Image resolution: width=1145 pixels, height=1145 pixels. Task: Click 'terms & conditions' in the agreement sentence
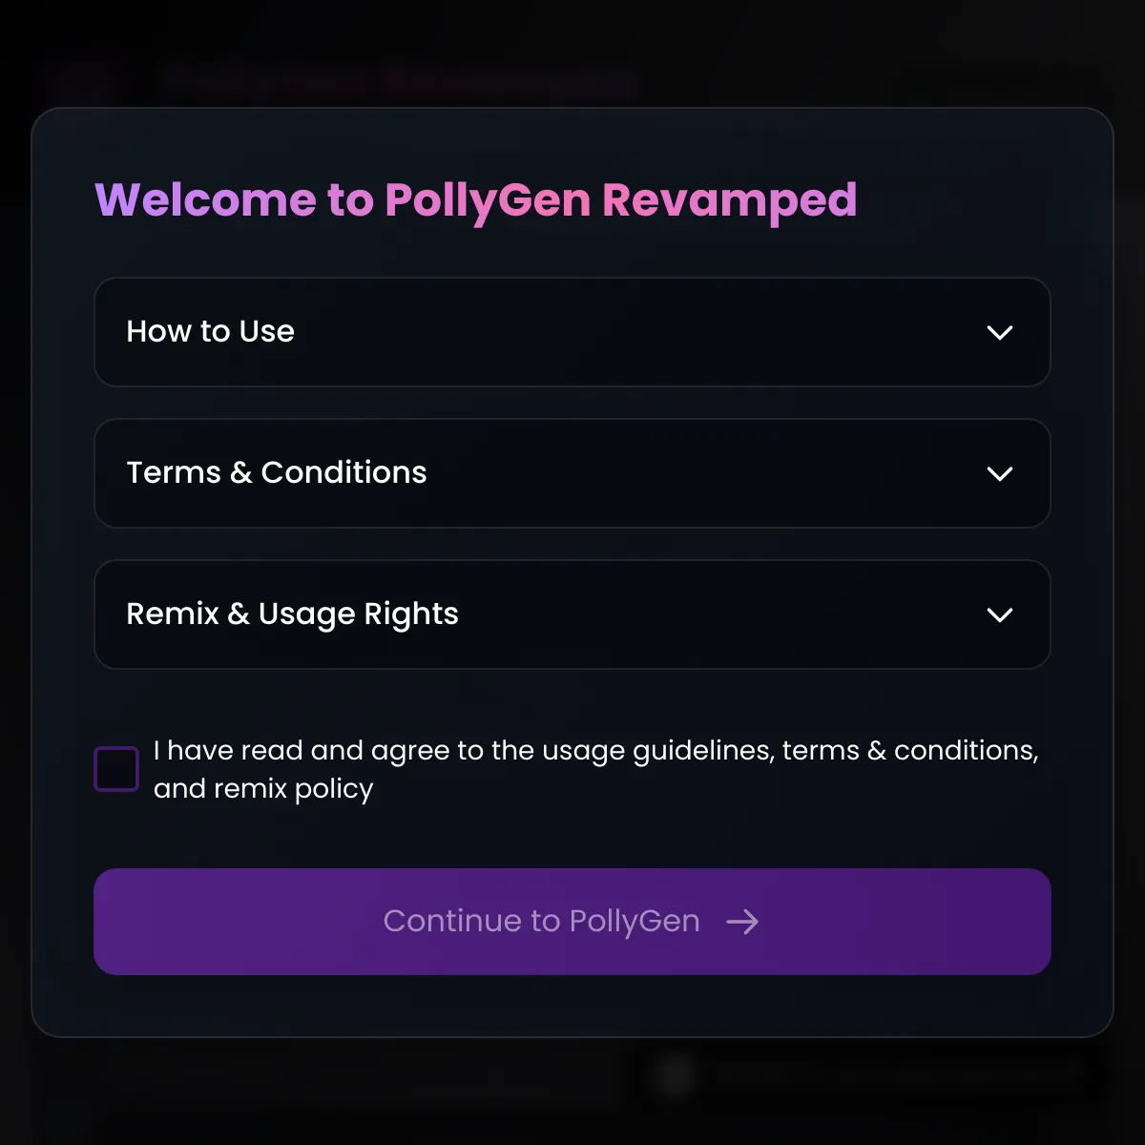coord(909,751)
